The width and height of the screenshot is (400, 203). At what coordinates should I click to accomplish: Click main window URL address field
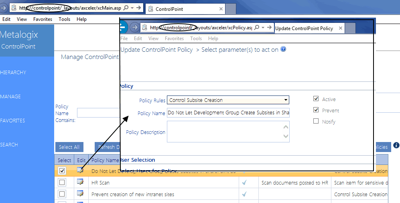tap(70, 8)
